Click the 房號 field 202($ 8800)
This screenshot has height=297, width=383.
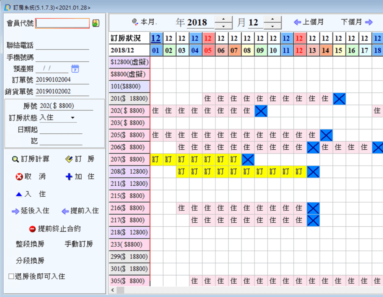click(66, 106)
